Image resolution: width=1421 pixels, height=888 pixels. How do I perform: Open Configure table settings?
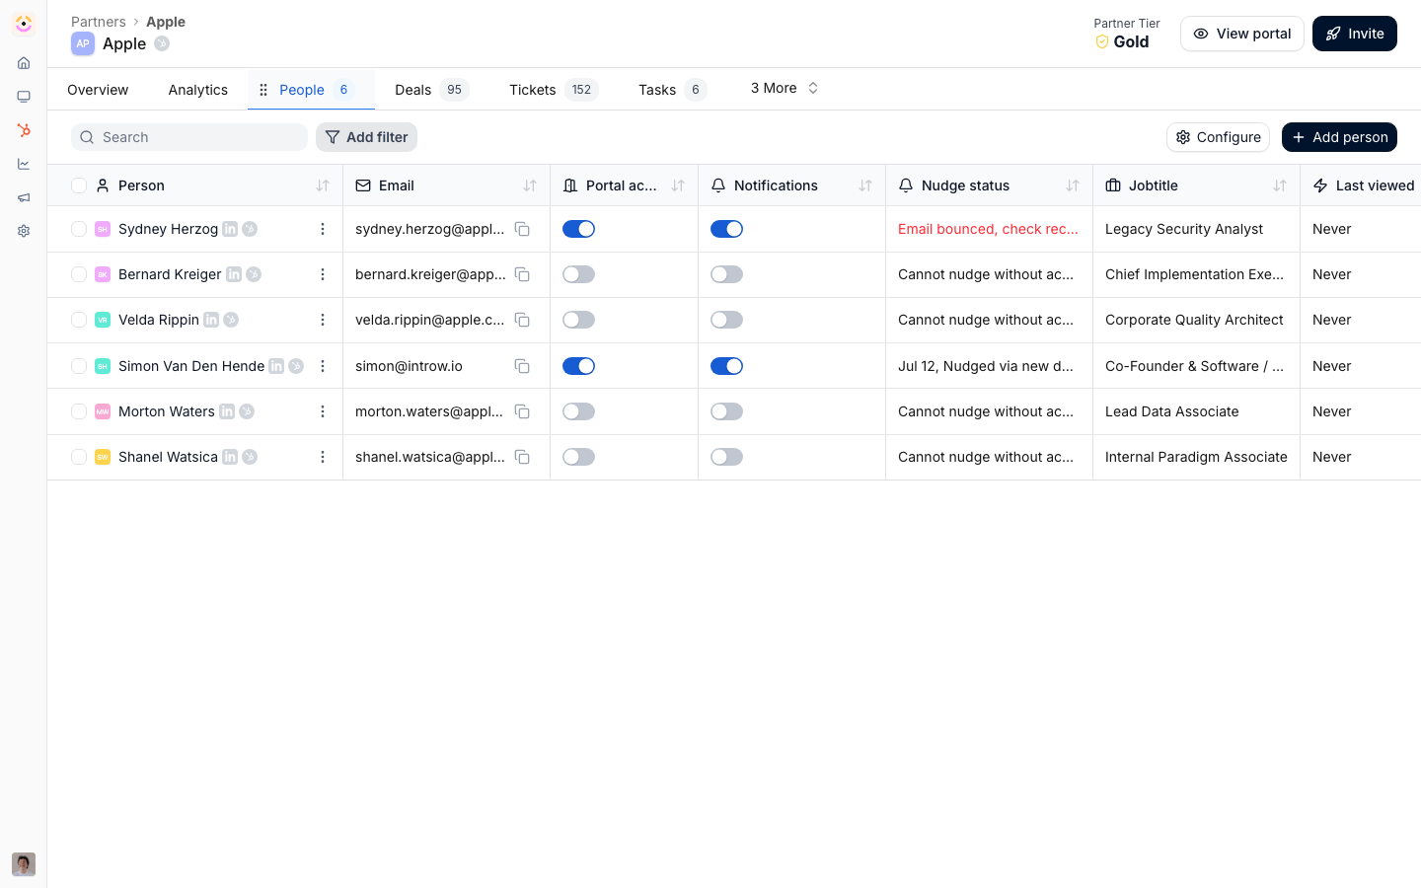1218,137
